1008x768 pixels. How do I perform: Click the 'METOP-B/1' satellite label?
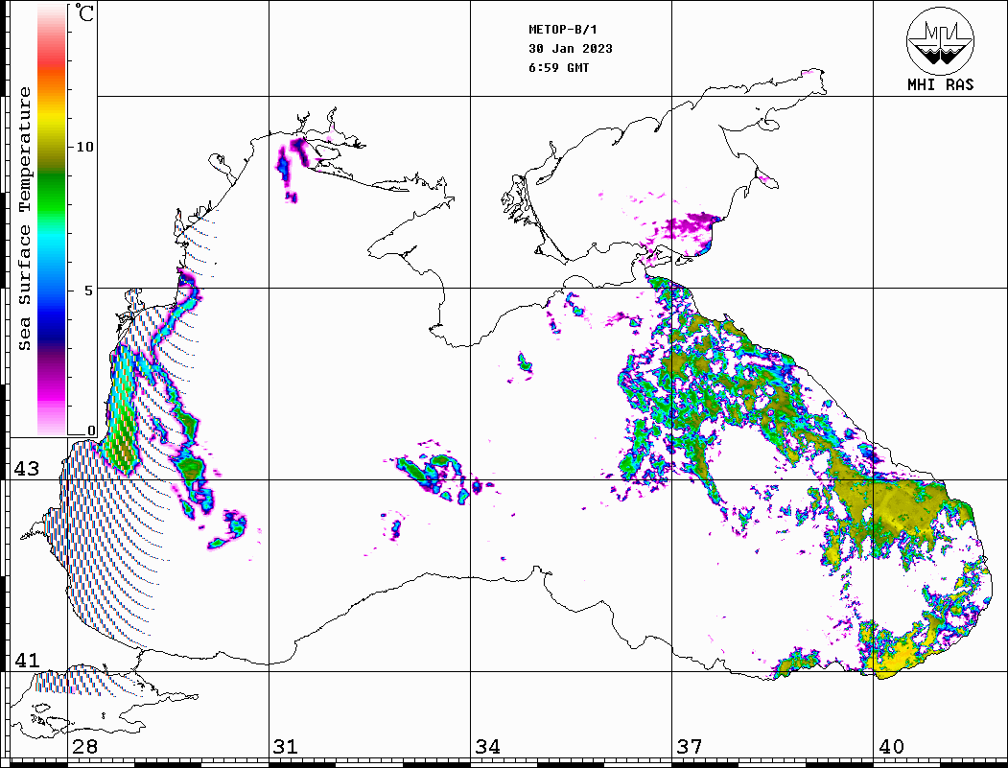pyautogui.click(x=562, y=30)
